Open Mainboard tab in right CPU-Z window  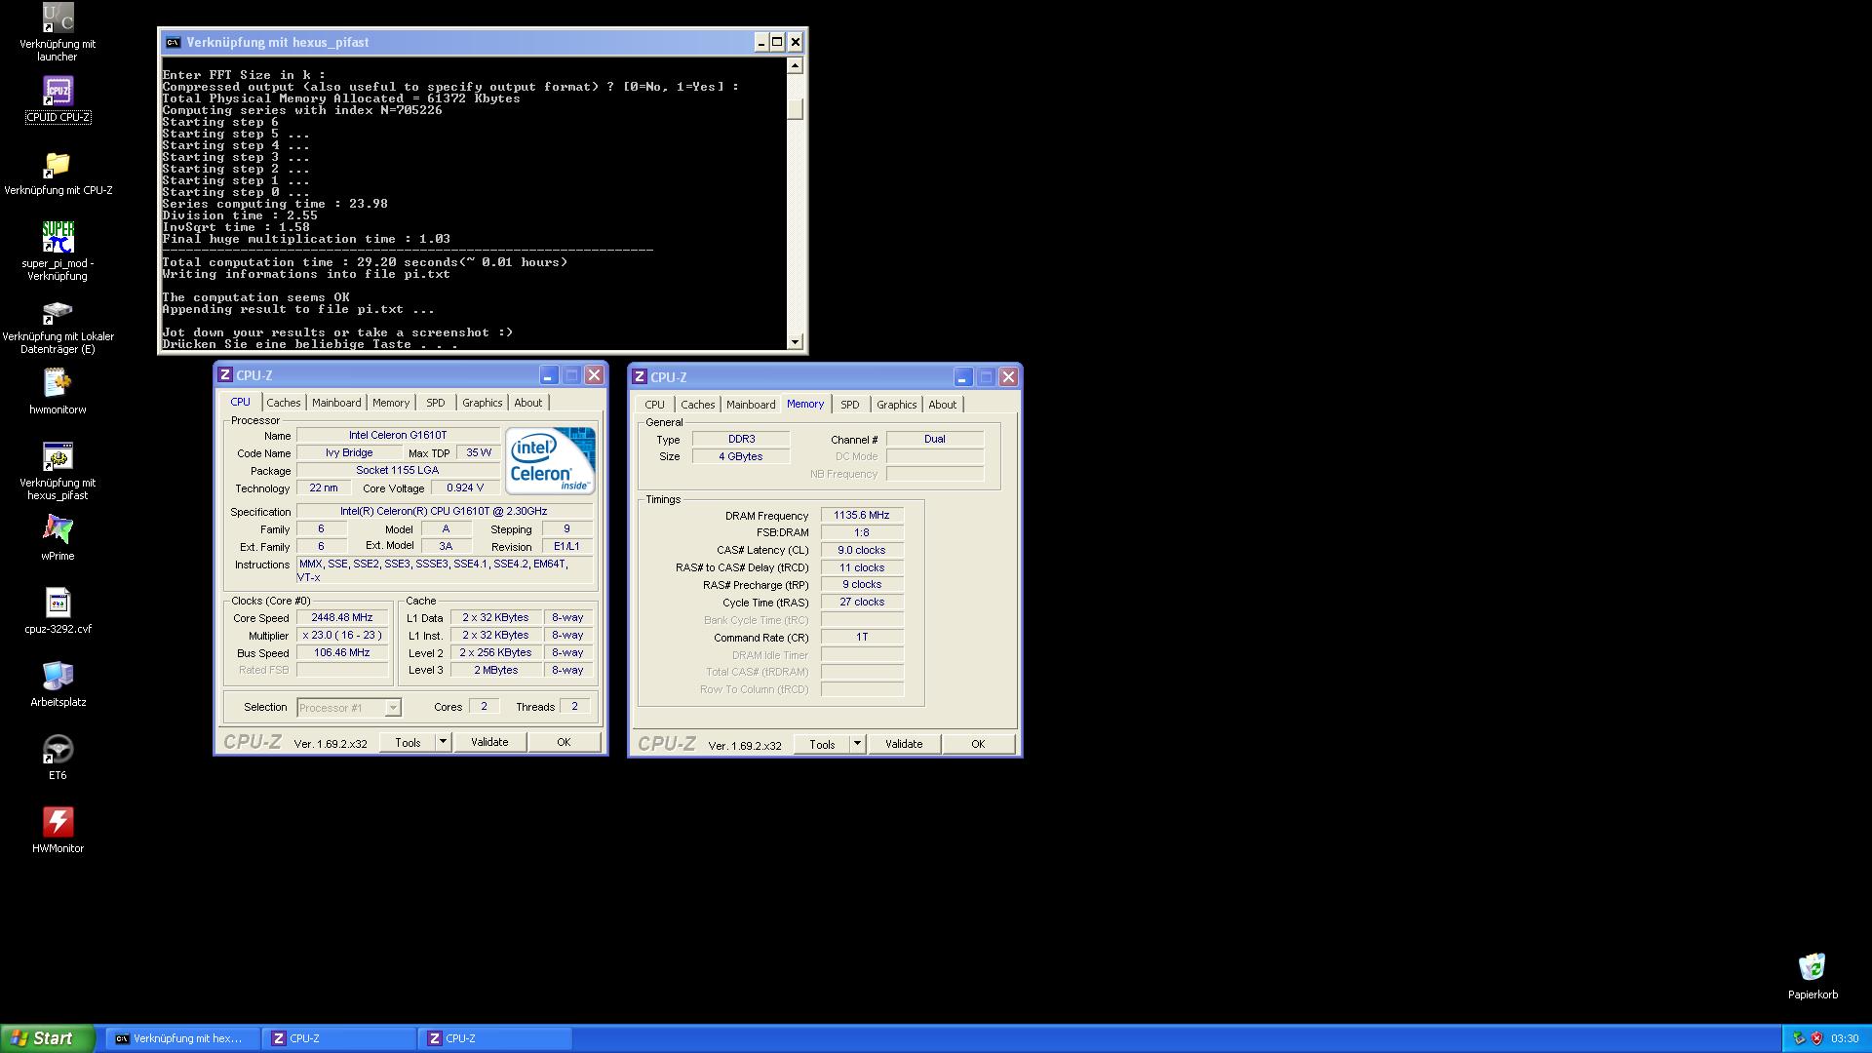point(751,405)
